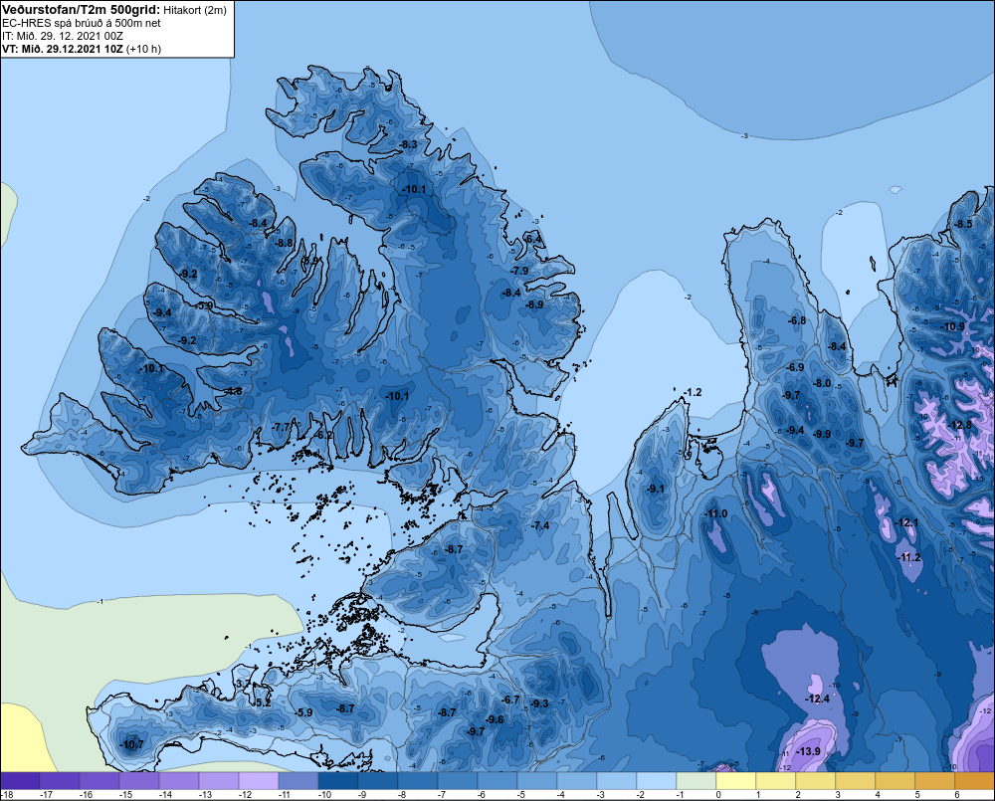The width and height of the screenshot is (995, 801).
Task: Select the 'EC-HRES spá brúuð á 500m net' line
Action: click(x=82, y=23)
